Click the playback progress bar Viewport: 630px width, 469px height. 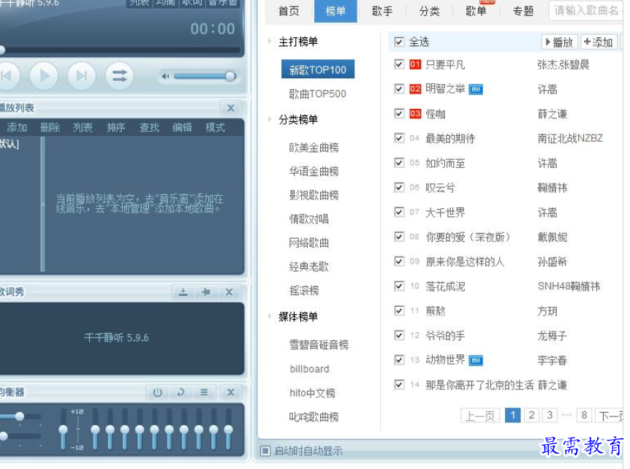(120, 50)
